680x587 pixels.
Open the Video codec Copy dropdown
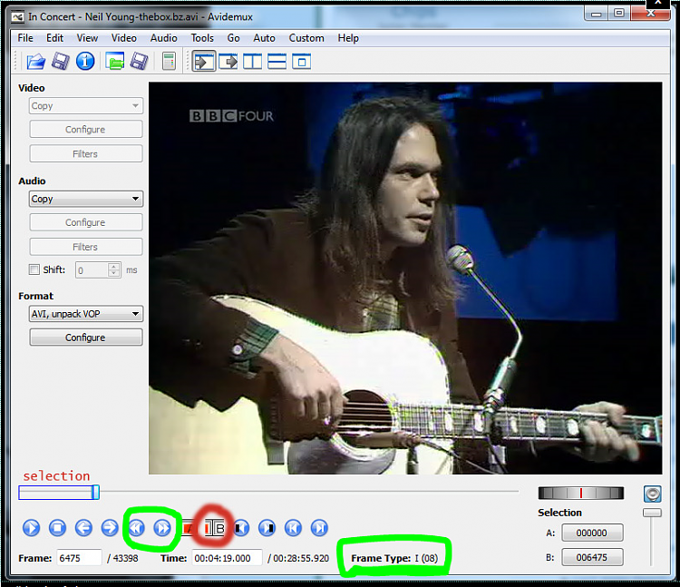pyautogui.click(x=86, y=106)
